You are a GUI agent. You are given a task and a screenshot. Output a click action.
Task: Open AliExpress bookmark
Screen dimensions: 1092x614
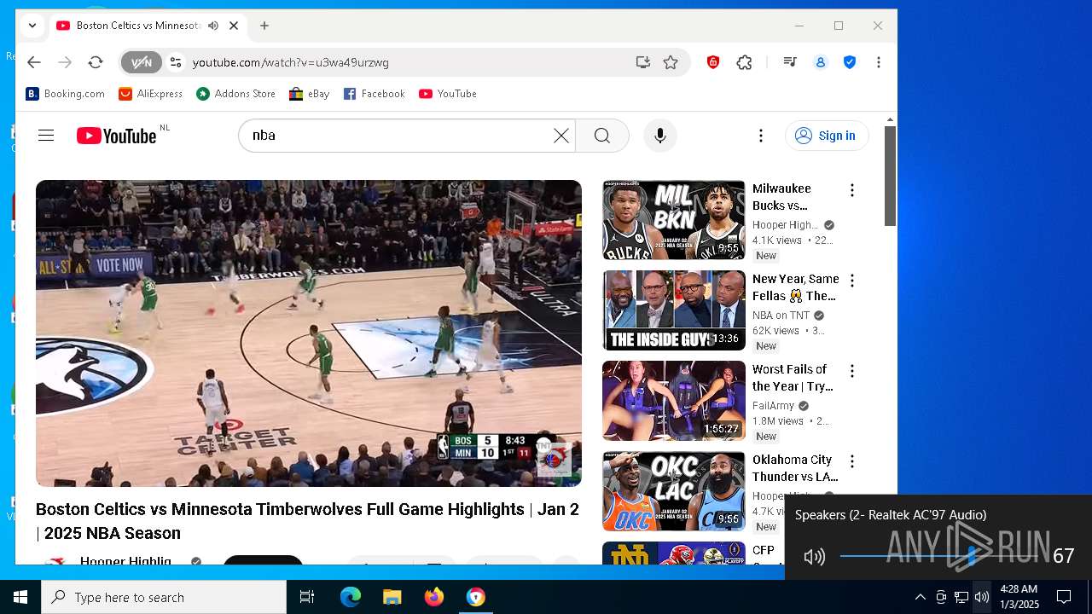click(151, 94)
